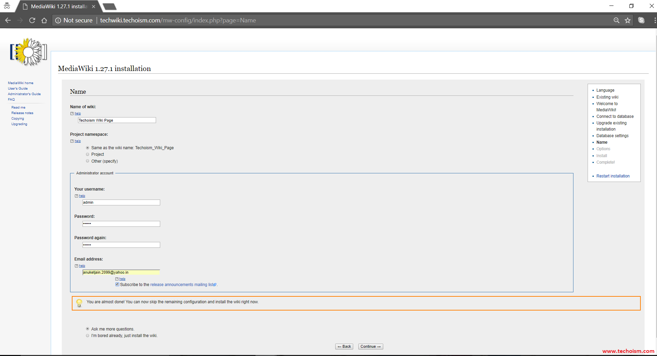Viewport: 657px width, 356px height.
Task: Open help icon under Project namespace
Action: (x=72, y=141)
